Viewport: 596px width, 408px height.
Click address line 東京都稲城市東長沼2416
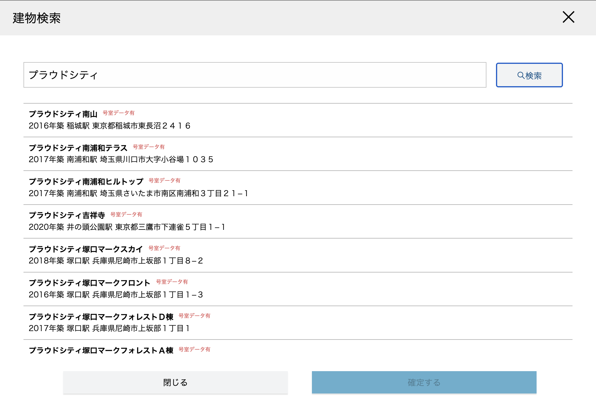141,126
